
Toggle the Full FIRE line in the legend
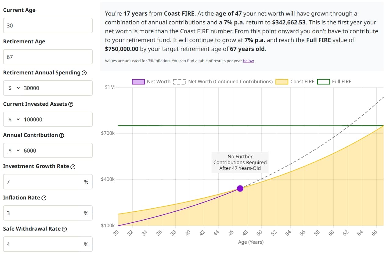coord(323,81)
